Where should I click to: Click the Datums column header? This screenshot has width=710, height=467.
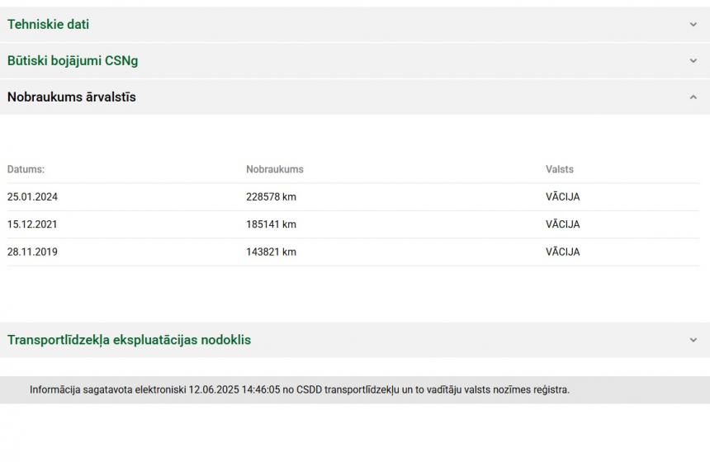26,169
